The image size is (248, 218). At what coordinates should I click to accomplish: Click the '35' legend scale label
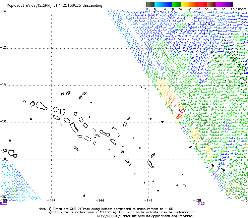[x=206, y=9]
